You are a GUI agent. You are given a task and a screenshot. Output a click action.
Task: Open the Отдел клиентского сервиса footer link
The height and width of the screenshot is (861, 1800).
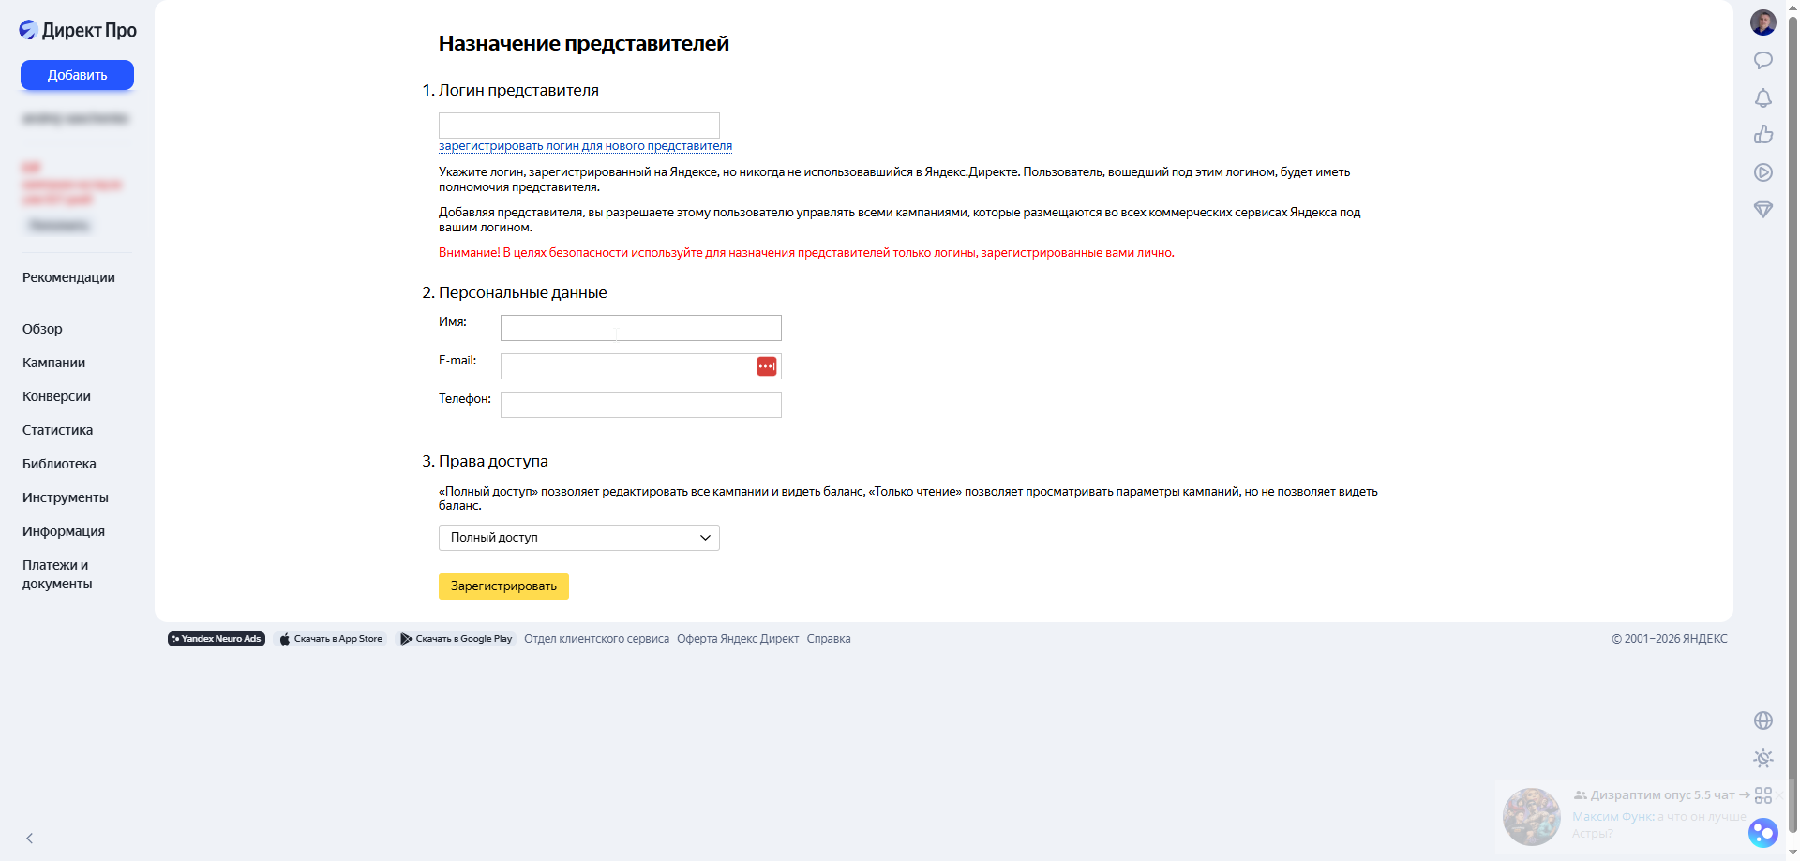[x=596, y=639]
